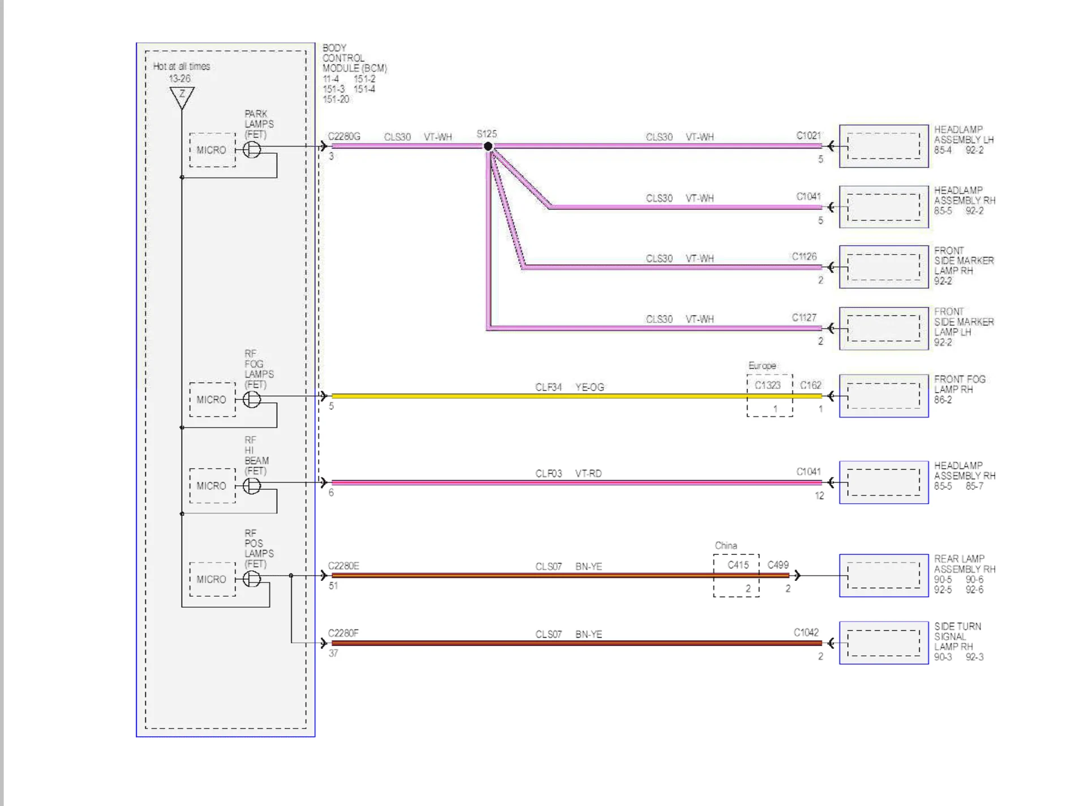
Task: Click the RF POS LAMPS FET transistor symbol
Action: coord(252,579)
